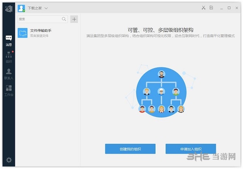Open the 组织 (Organization) sidebar section
The image size is (243, 169).
tap(9, 56)
